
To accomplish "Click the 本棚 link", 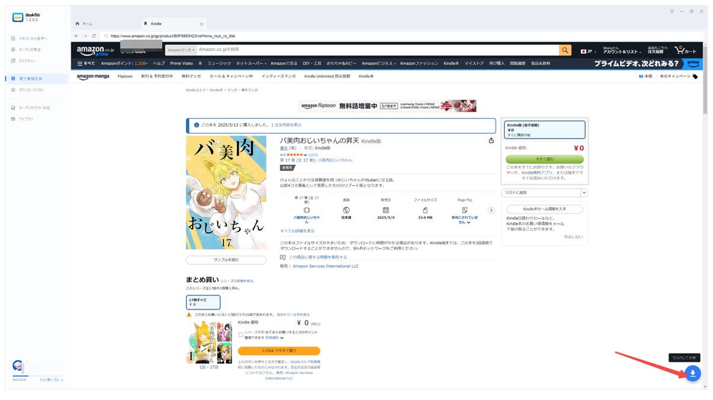I will pyautogui.click(x=645, y=76).
